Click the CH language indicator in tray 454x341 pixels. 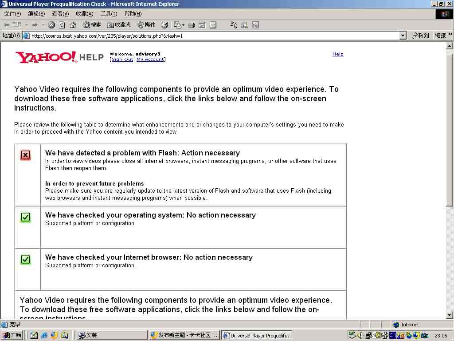coord(392,336)
